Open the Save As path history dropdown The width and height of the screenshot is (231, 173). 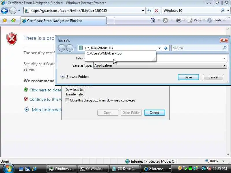(x=159, y=48)
